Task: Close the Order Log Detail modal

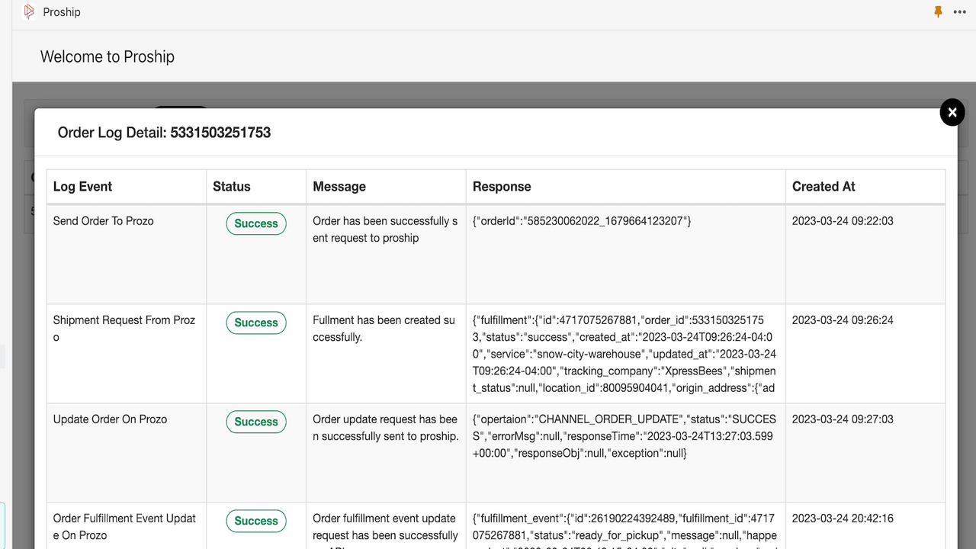Action: click(x=952, y=113)
